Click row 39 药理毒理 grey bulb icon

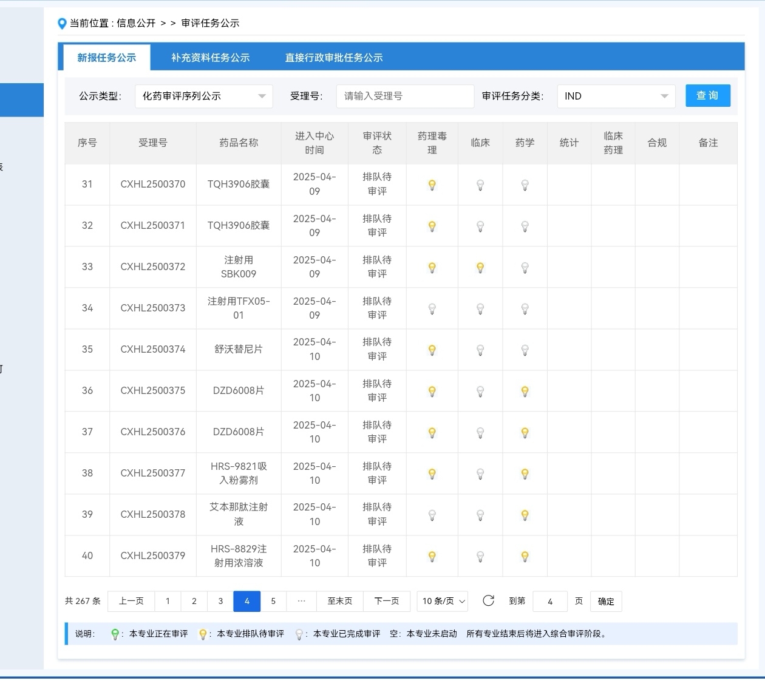click(432, 515)
